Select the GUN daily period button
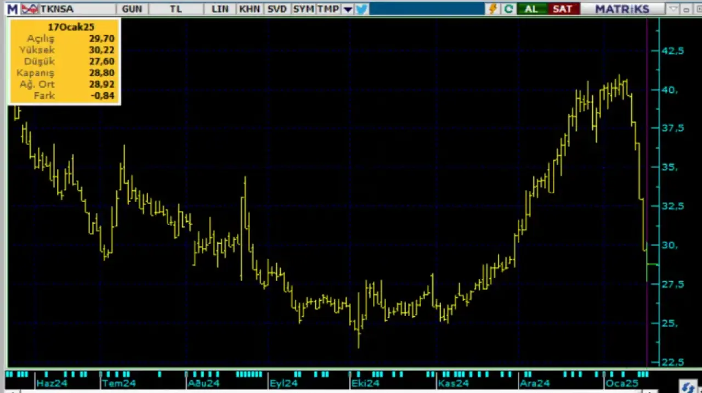 tap(132, 9)
